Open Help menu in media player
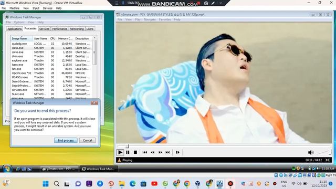The width and height of the screenshot is (336, 189). (x=177, y=19)
